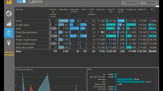Open the 2019 year dropdown
The height and width of the screenshot is (91, 163).
click(130, 3)
